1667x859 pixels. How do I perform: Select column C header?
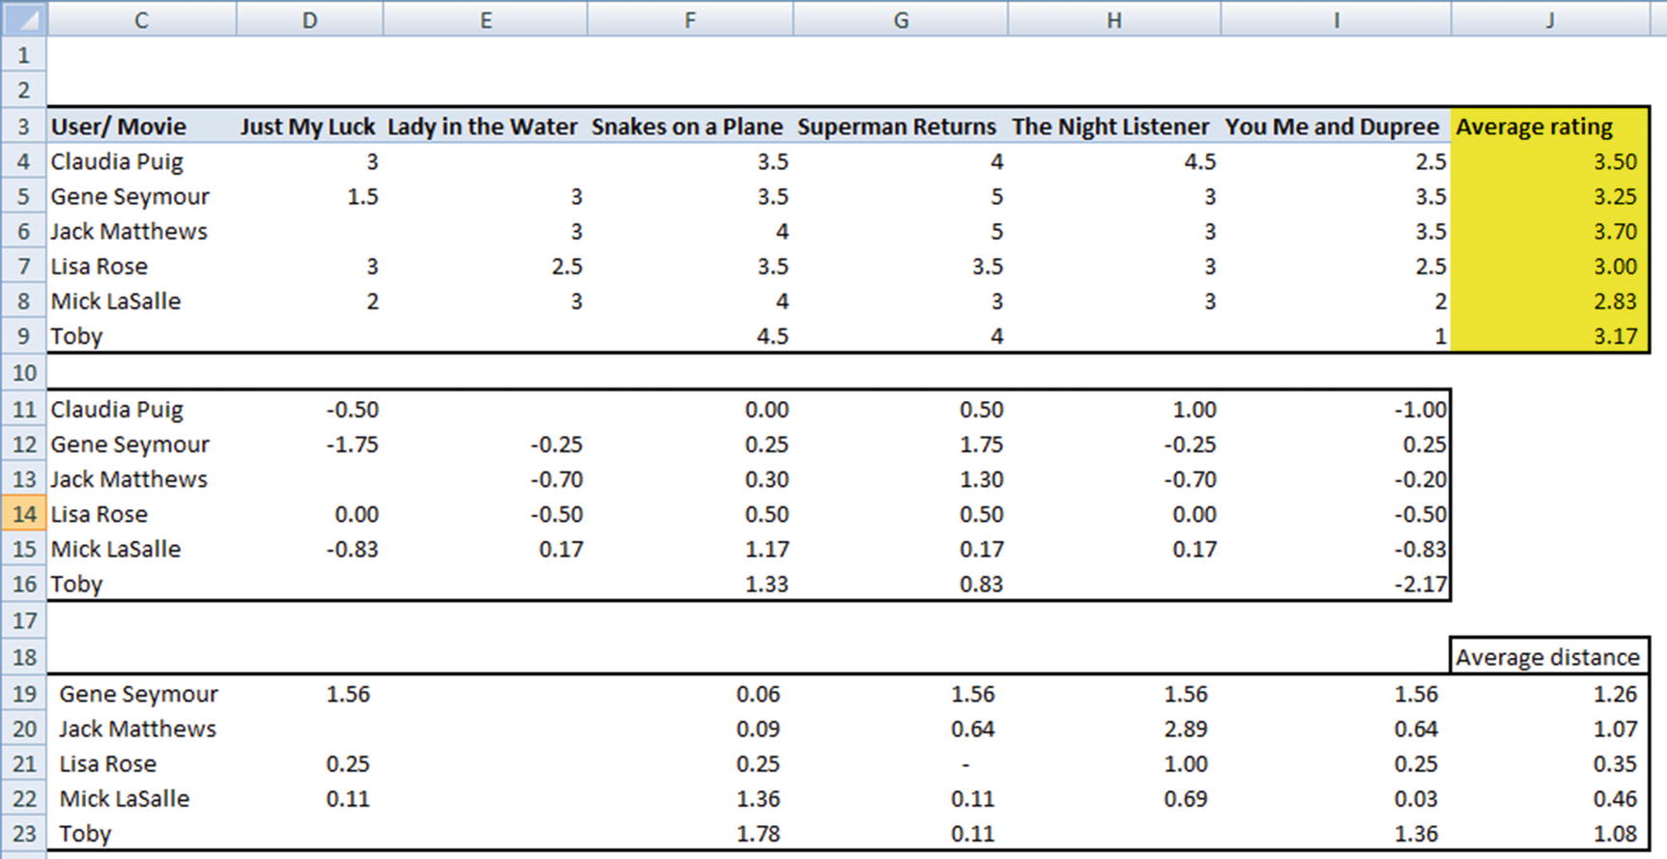142,19
